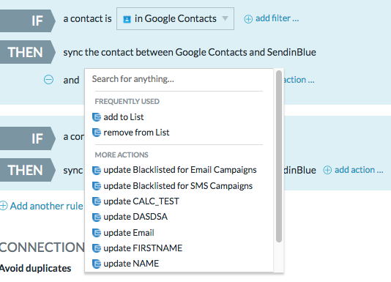Viewport: 391px width, 282px height.
Task: Click Google Contacts icon in the dropdown box
Action: click(x=127, y=19)
